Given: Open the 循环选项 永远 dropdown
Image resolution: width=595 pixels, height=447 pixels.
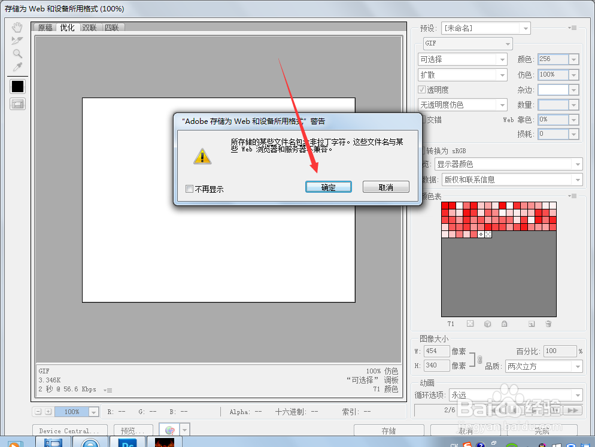Looking at the screenshot, I should pos(516,395).
